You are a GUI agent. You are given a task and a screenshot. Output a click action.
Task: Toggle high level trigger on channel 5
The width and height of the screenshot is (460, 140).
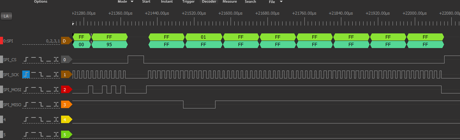pos(33,135)
